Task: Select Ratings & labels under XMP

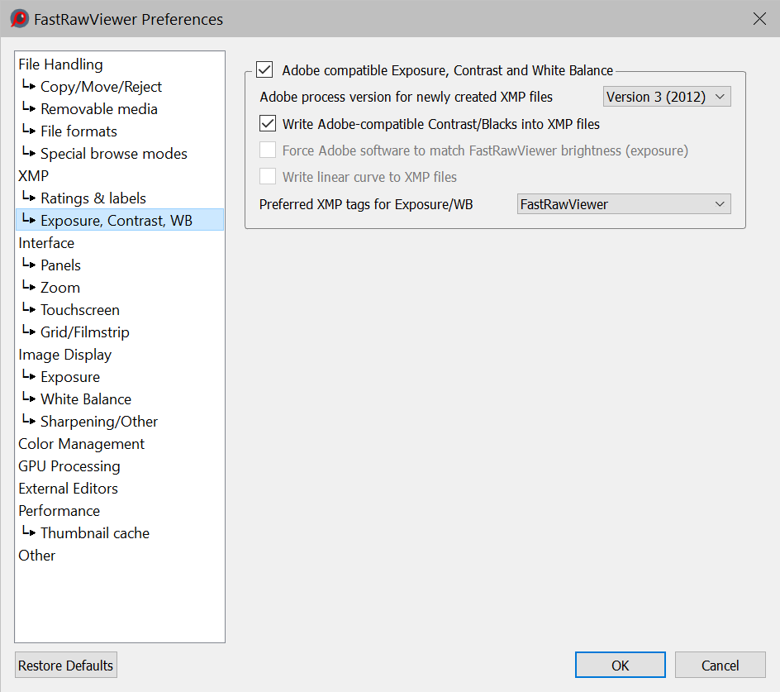Action: click(93, 198)
